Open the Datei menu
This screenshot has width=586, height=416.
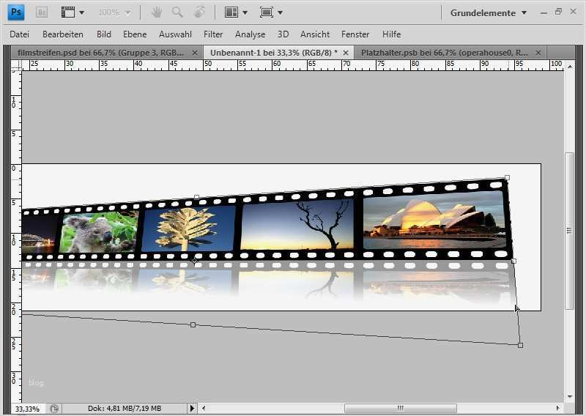20,34
